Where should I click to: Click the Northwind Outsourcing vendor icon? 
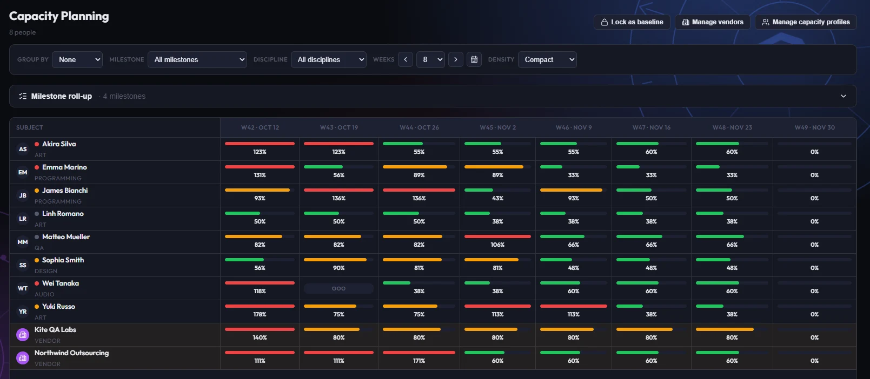pos(23,358)
